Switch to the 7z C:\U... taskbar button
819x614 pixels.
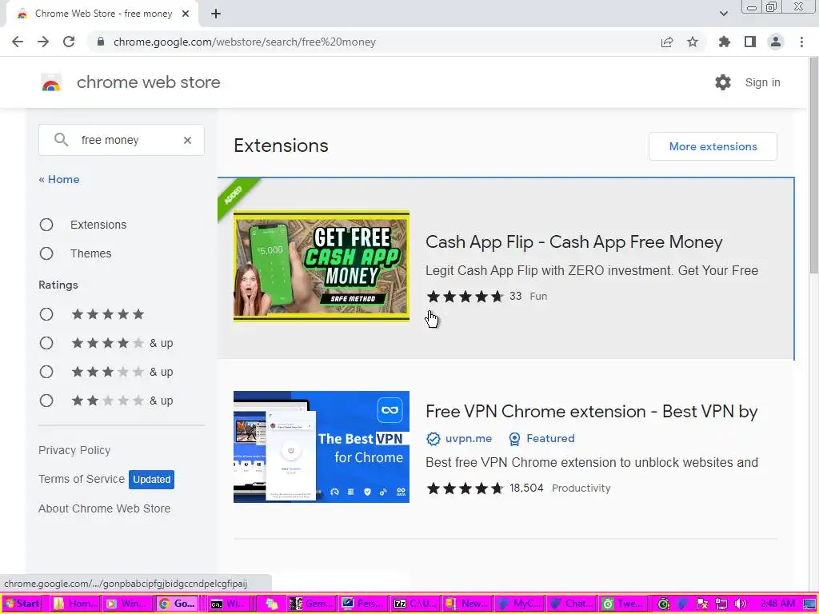[416, 604]
